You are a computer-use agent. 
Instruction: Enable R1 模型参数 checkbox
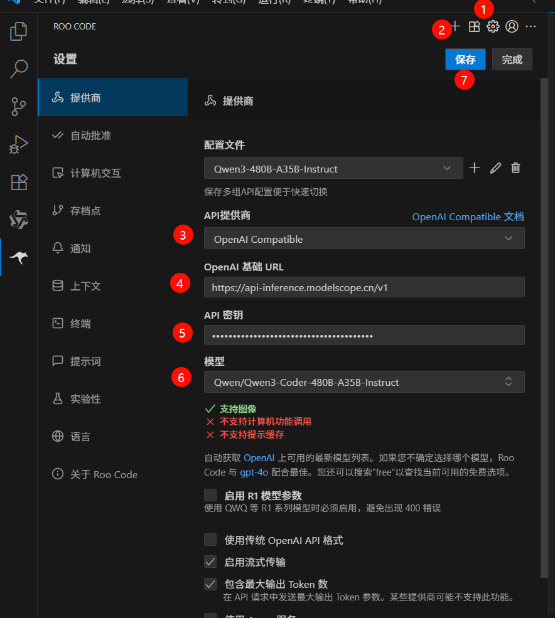click(210, 494)
